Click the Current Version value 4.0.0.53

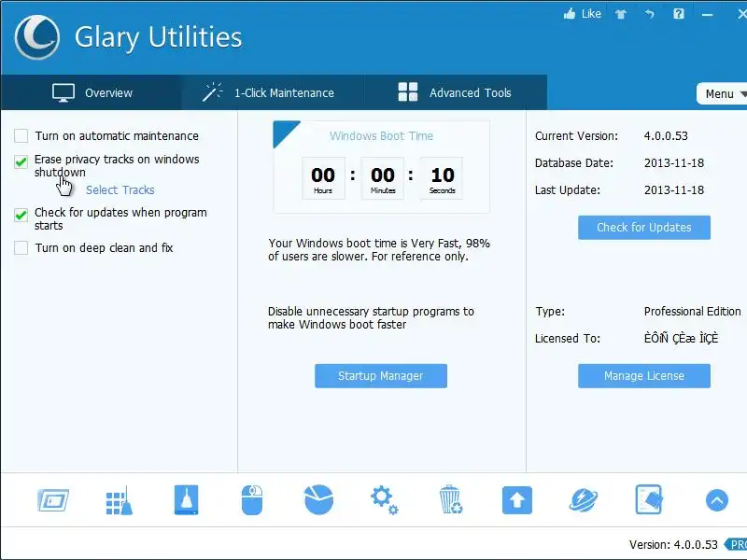coord(666,135)
